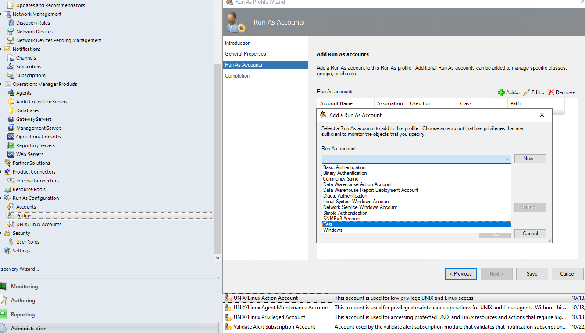Click the Channels icon
The image size is (585, 333).
point(11,58)
